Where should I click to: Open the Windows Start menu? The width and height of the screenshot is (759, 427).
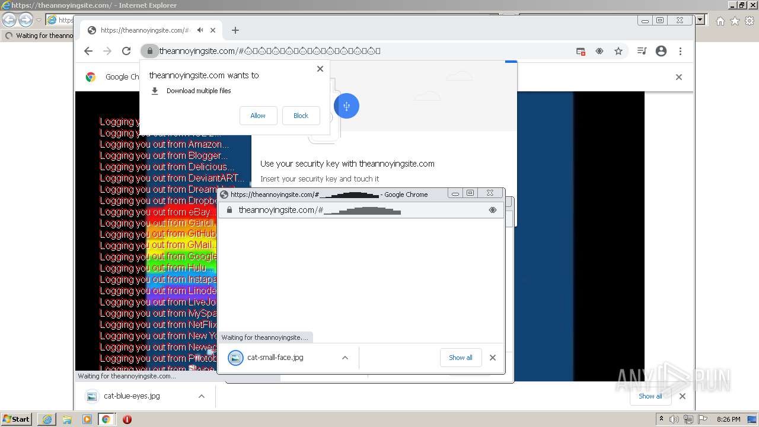[16, 419]
